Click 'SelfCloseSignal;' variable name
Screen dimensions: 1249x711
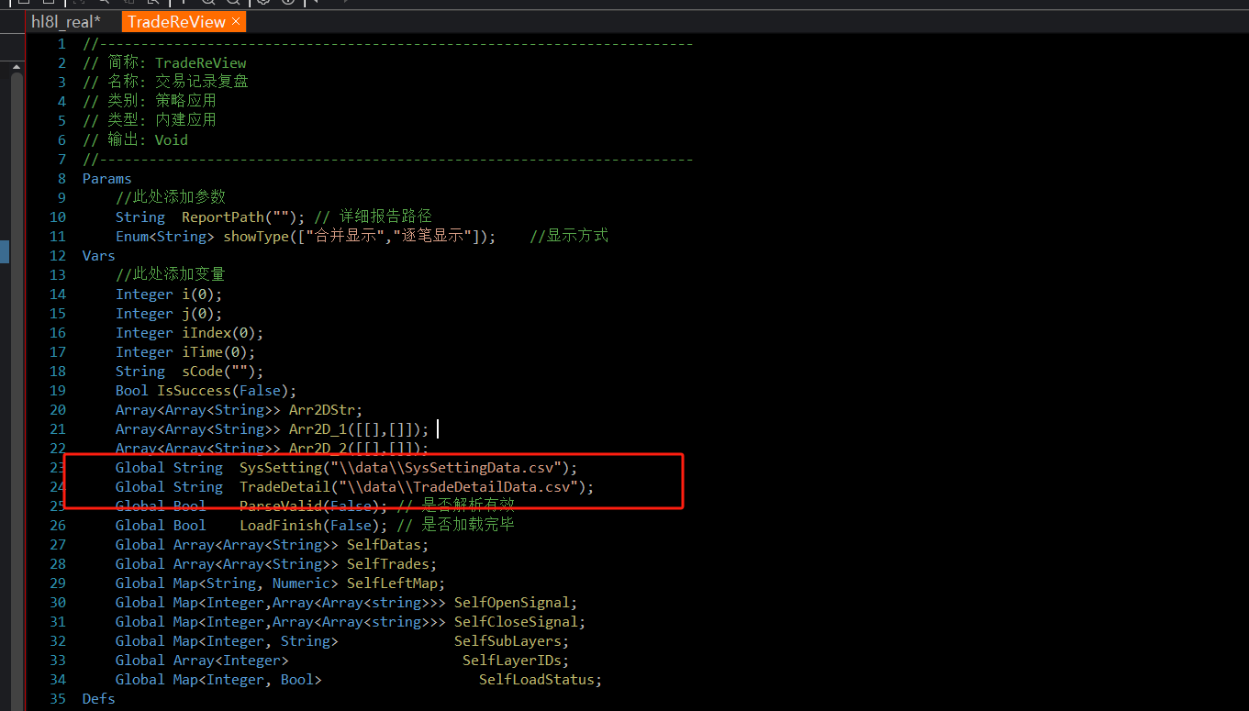point(519,622)
